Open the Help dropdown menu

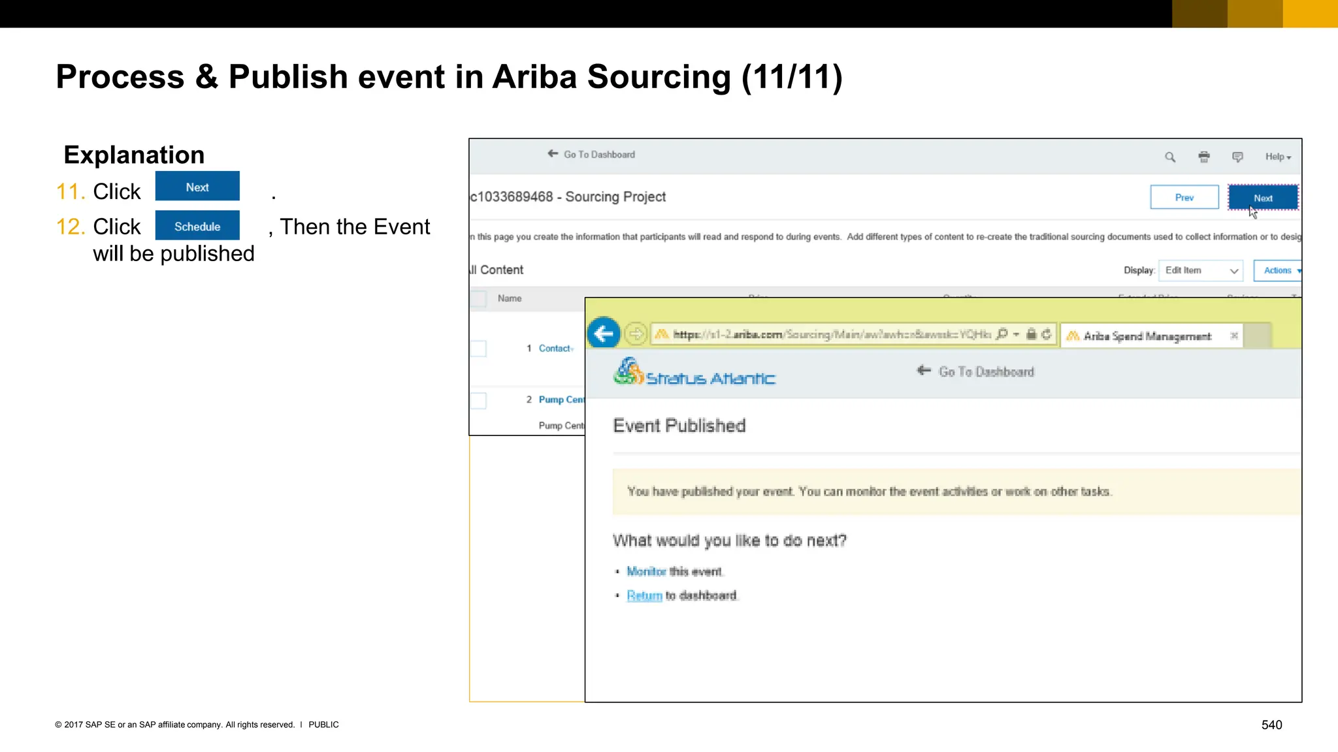pos(1278,157)
